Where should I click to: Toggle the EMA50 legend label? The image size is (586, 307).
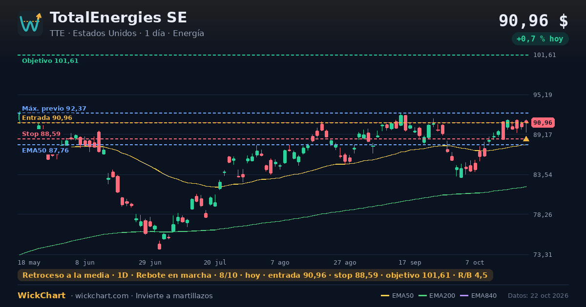click(x=403, y=296)
